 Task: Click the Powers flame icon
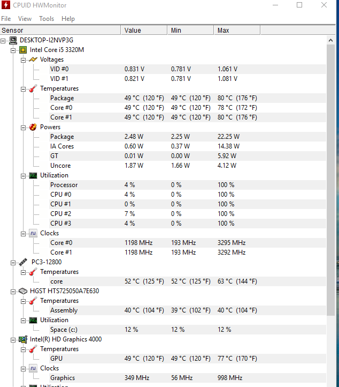[33, 127]
